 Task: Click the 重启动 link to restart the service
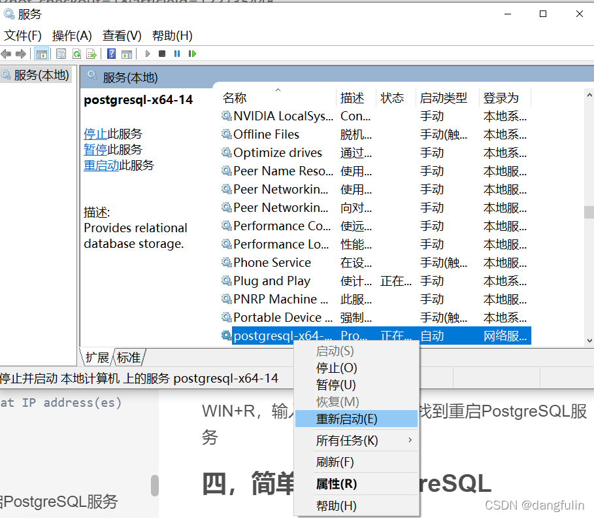point(101,165)
